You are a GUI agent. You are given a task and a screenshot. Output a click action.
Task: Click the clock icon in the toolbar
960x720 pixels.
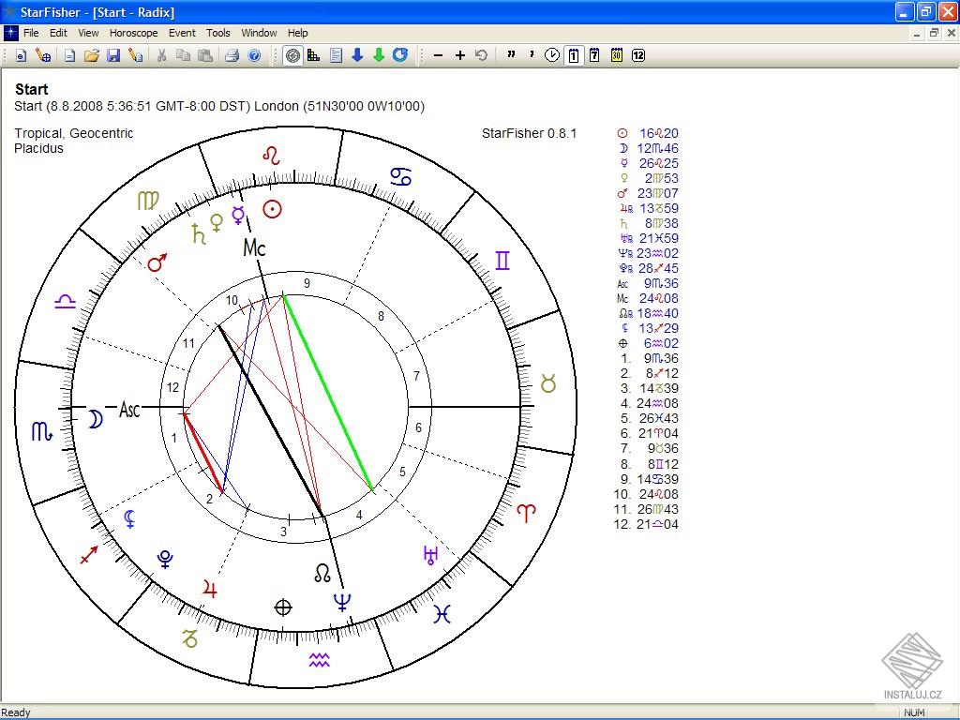click(552, 55)
